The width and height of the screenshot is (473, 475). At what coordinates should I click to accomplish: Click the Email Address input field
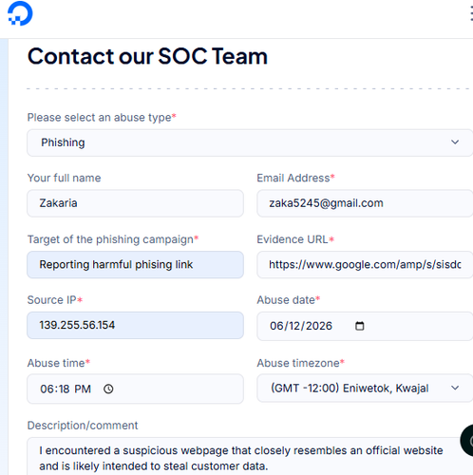click(x=365, y=203)
